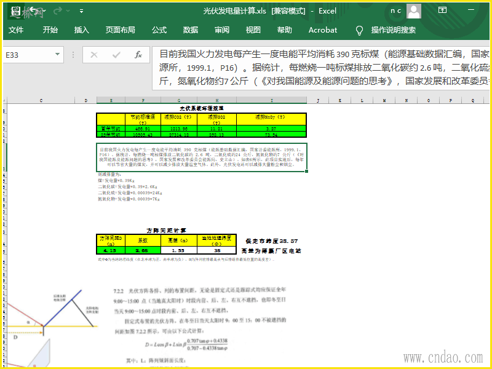
Task: Open the Acrobat tab
Action: coord(322,30)
